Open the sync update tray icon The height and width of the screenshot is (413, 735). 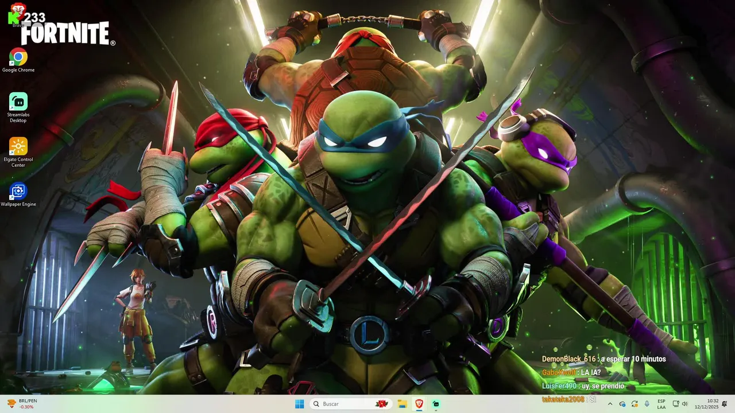point(635,404)
